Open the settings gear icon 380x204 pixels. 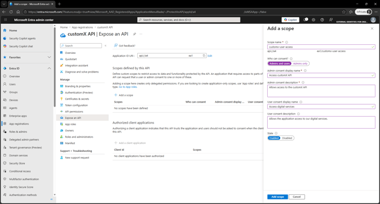(314, 20)
